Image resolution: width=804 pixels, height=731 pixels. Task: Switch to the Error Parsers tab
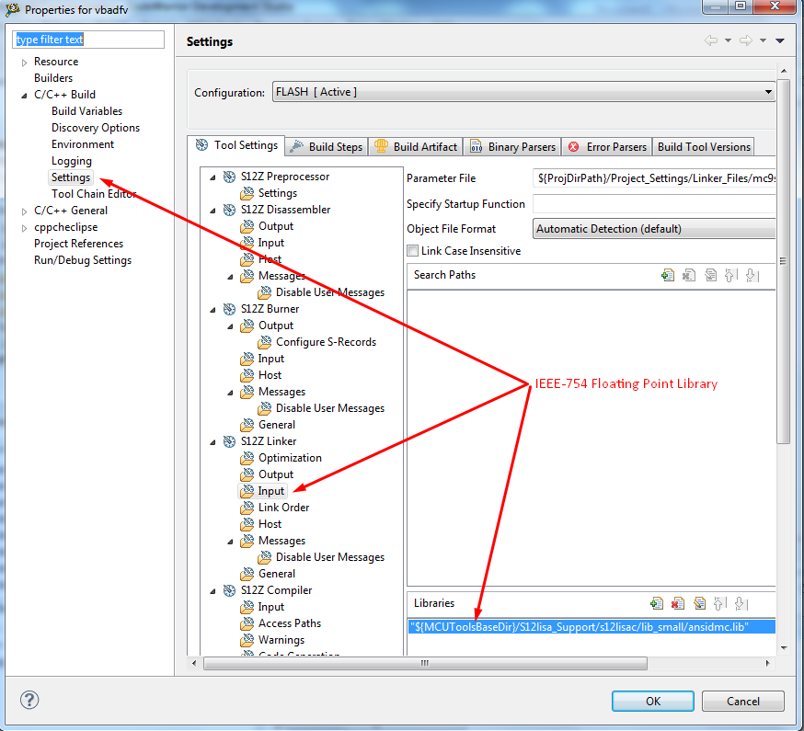(607, 147)
